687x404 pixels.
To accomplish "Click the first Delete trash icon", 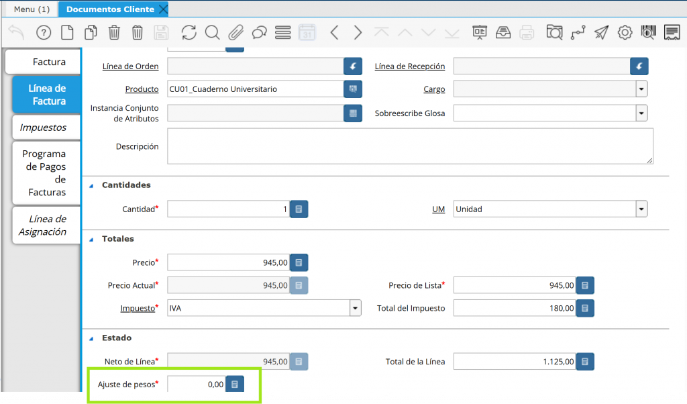I will pos(114,32).
